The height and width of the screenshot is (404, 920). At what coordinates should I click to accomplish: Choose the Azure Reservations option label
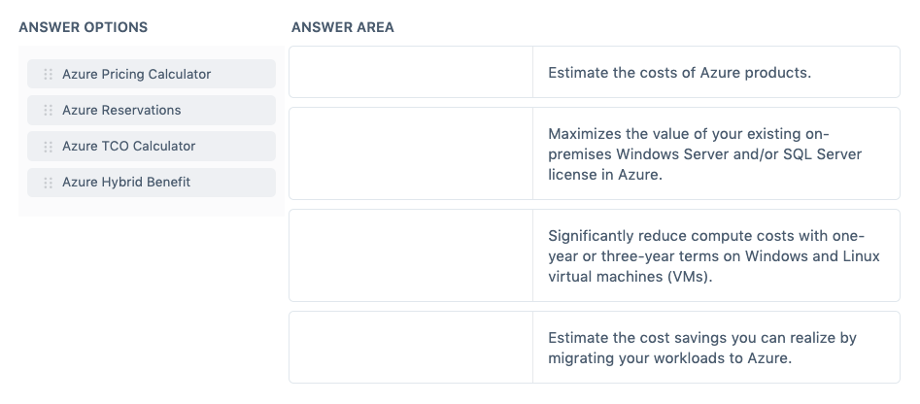pyautogui.click(x=121, y=110)
